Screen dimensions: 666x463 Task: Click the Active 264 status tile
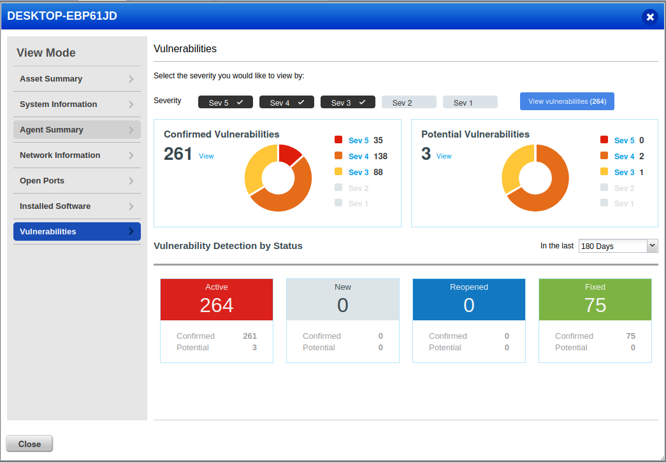pyautogui.click(x=217, y=299)
